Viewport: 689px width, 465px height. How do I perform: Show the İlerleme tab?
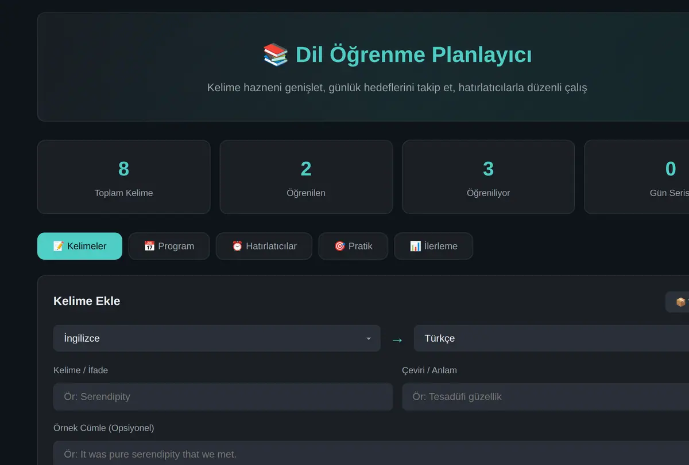tap(433, 246)
